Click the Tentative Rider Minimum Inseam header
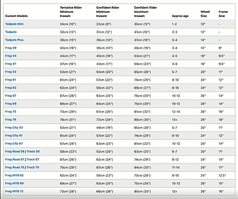The image size is (238, 199). pos(71,12)
